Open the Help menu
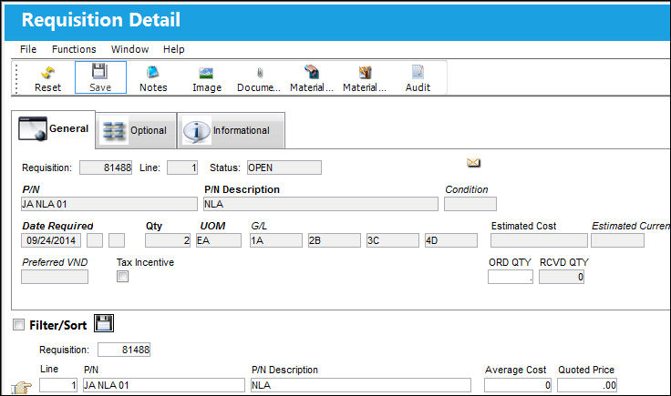 click(x=173, y=49)
